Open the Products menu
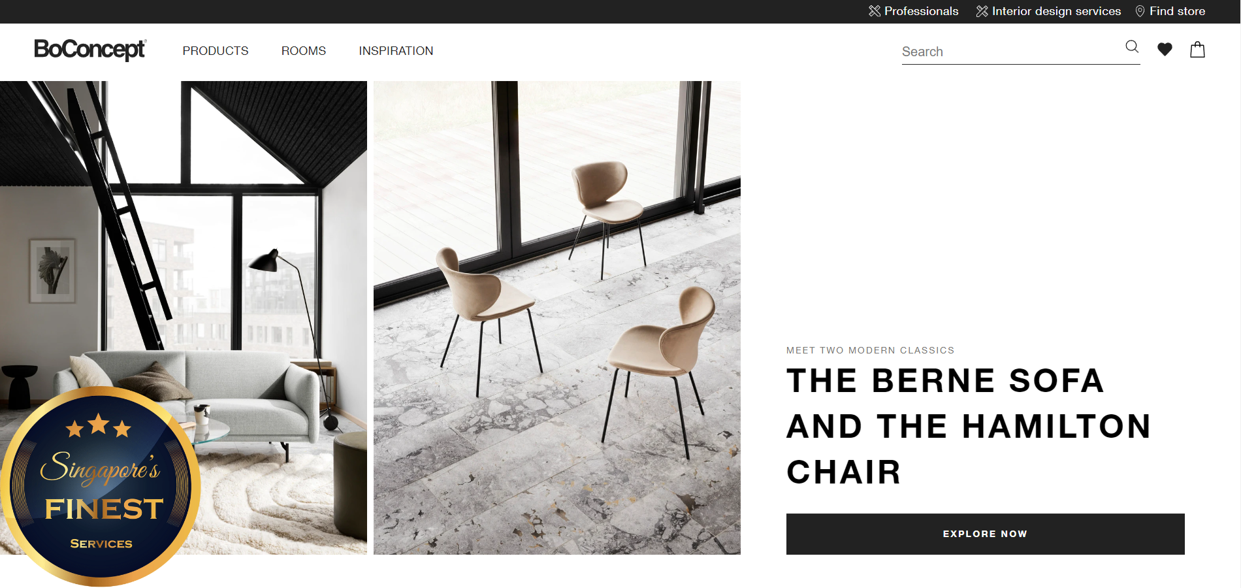Image resolution: width=1241 pixels, height=588 pixels. tap(216, 51)
